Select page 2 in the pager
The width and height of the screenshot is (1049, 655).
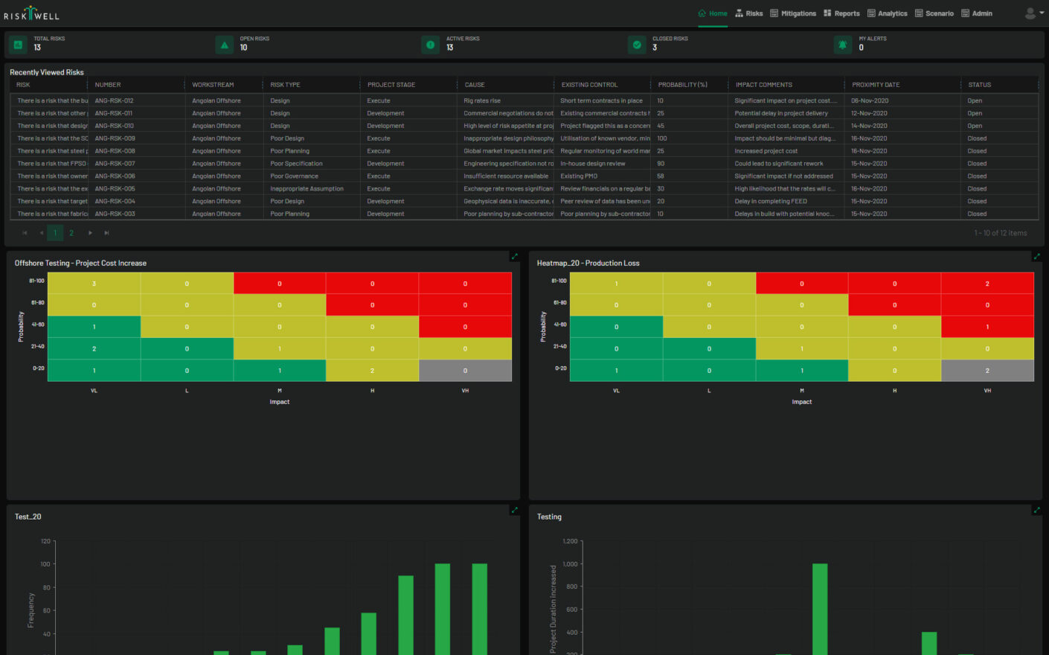click(71, 233)
